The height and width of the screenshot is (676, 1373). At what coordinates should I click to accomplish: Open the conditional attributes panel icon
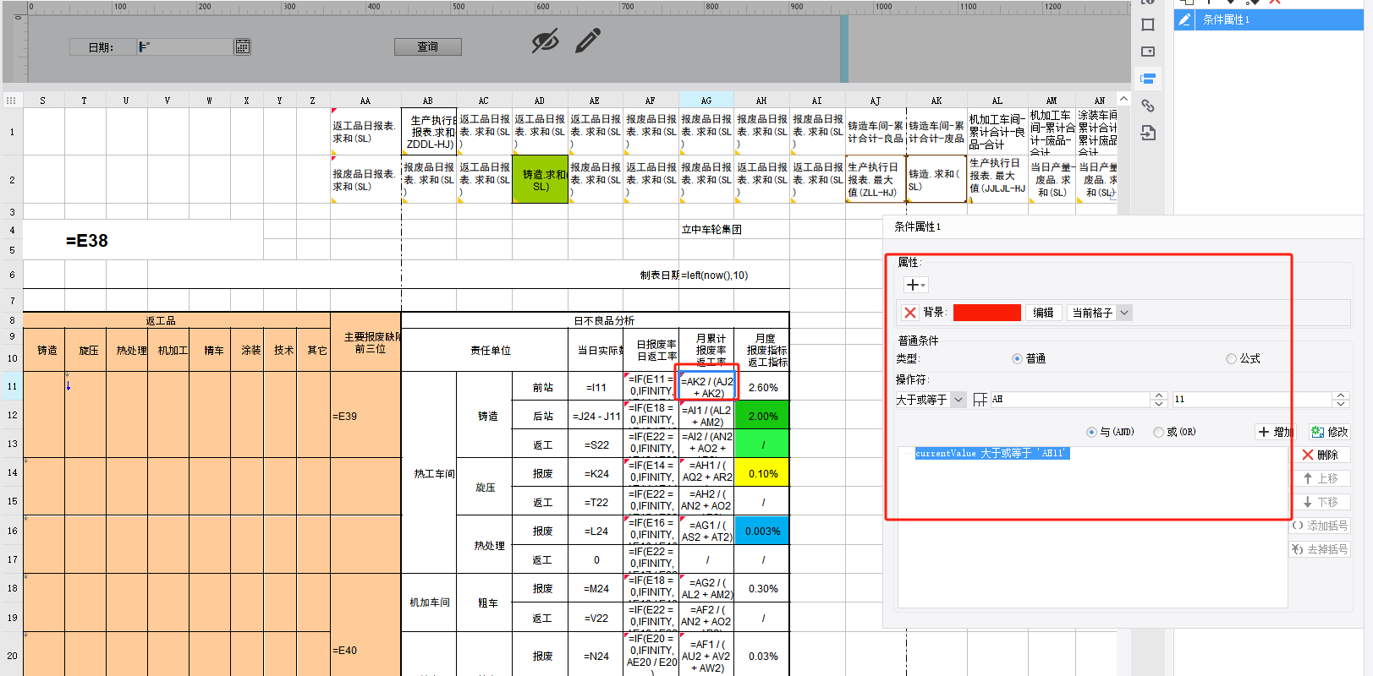point(1148,79)
